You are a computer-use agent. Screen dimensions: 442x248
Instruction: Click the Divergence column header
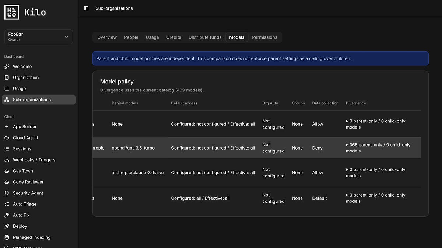tap(356, 103)
